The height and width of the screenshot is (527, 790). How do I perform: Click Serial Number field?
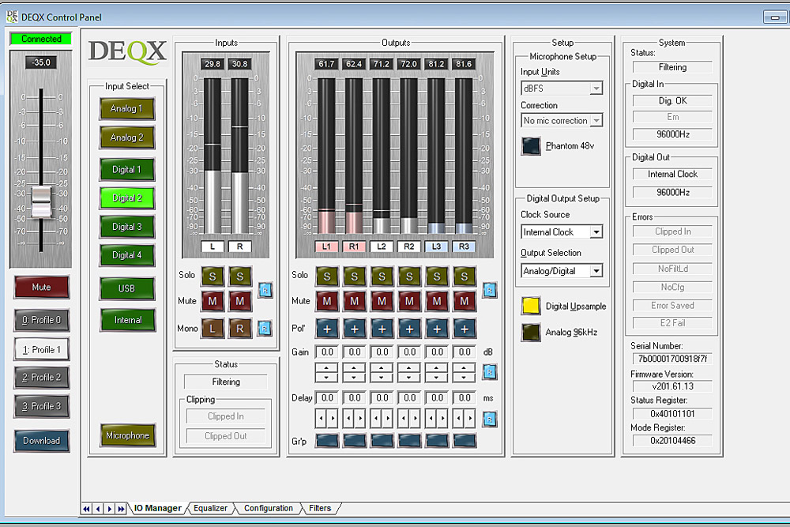click(672, 359)
